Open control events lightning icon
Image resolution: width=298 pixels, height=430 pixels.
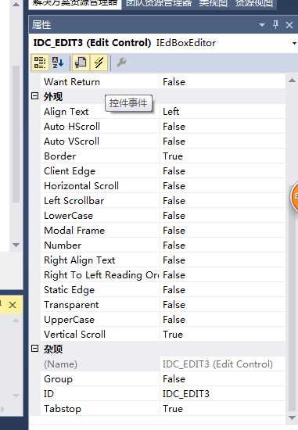[99, 63]
